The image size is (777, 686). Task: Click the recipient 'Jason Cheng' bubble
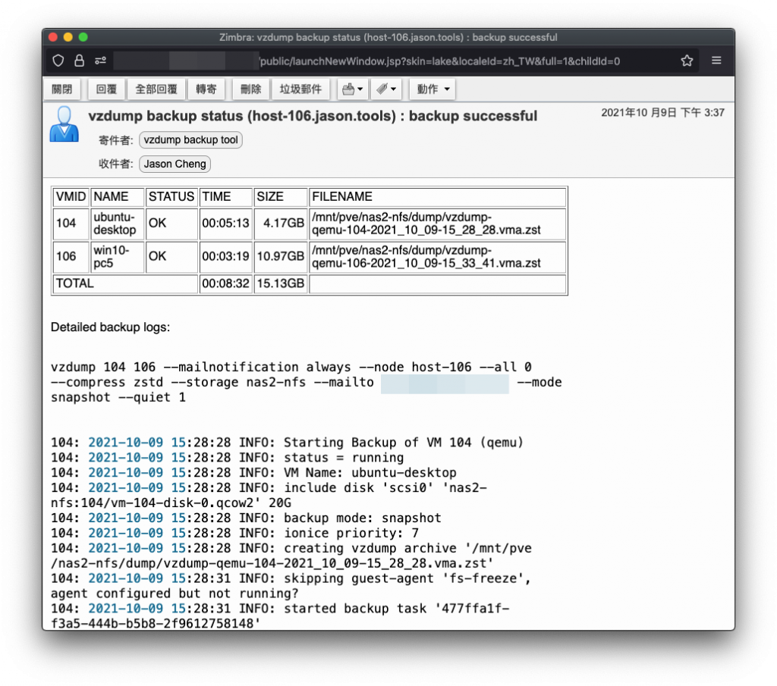pos(175,164)
